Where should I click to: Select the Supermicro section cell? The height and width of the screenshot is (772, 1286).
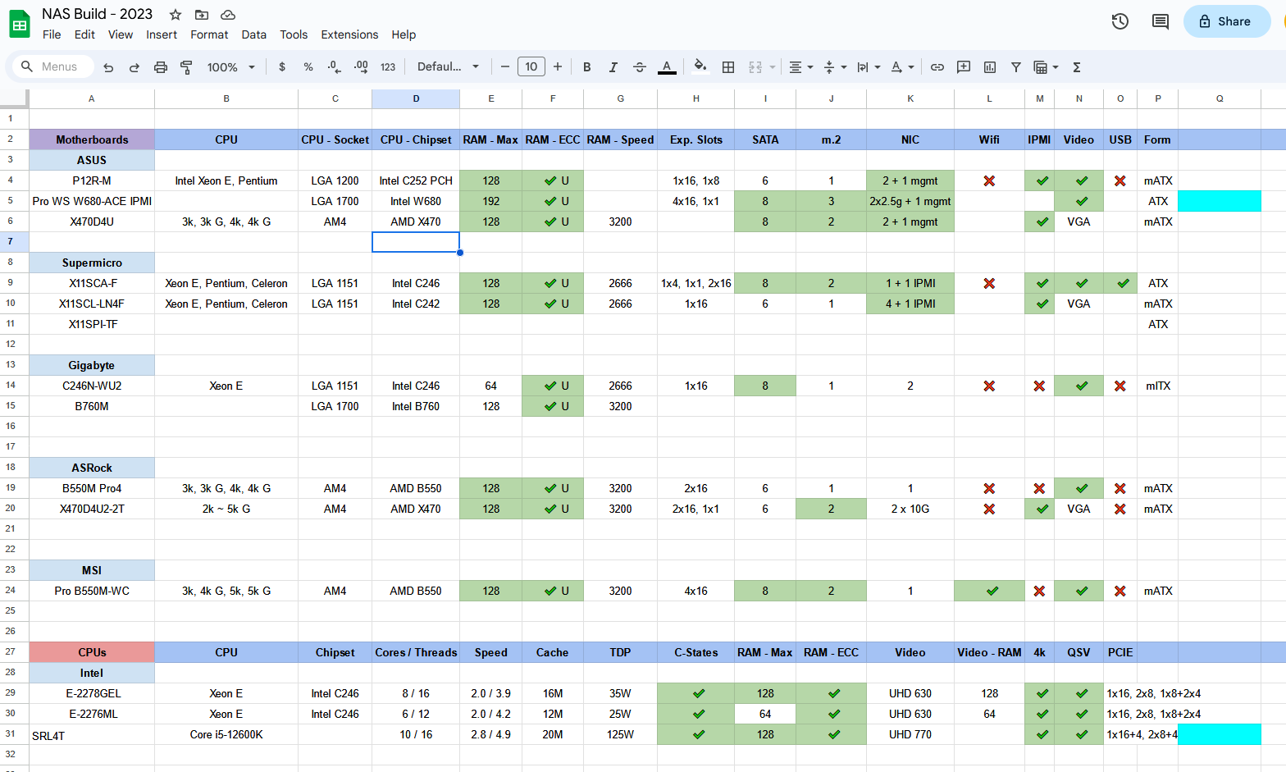point(92,263)
